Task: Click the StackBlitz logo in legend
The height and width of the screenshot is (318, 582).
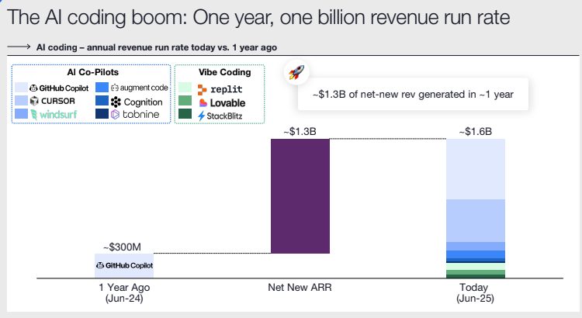Action: 220,116
